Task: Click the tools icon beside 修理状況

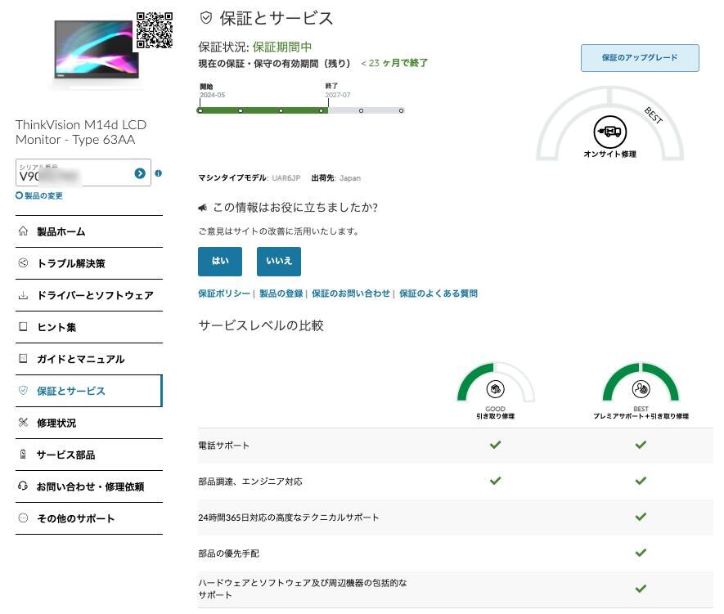Action: coord(23,422)
